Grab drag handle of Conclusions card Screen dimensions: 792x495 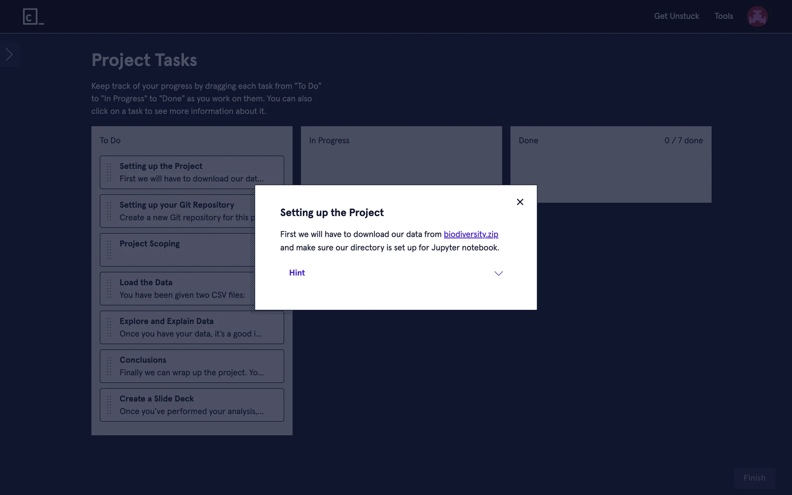[109, 366]
